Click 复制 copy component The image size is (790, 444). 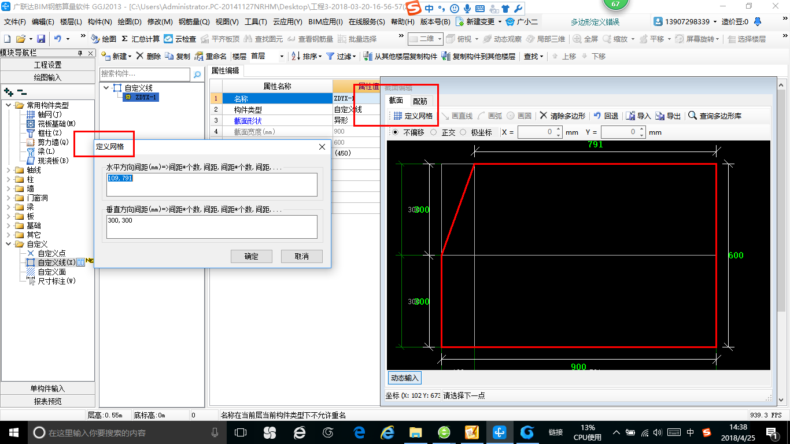tap(178, 56)
